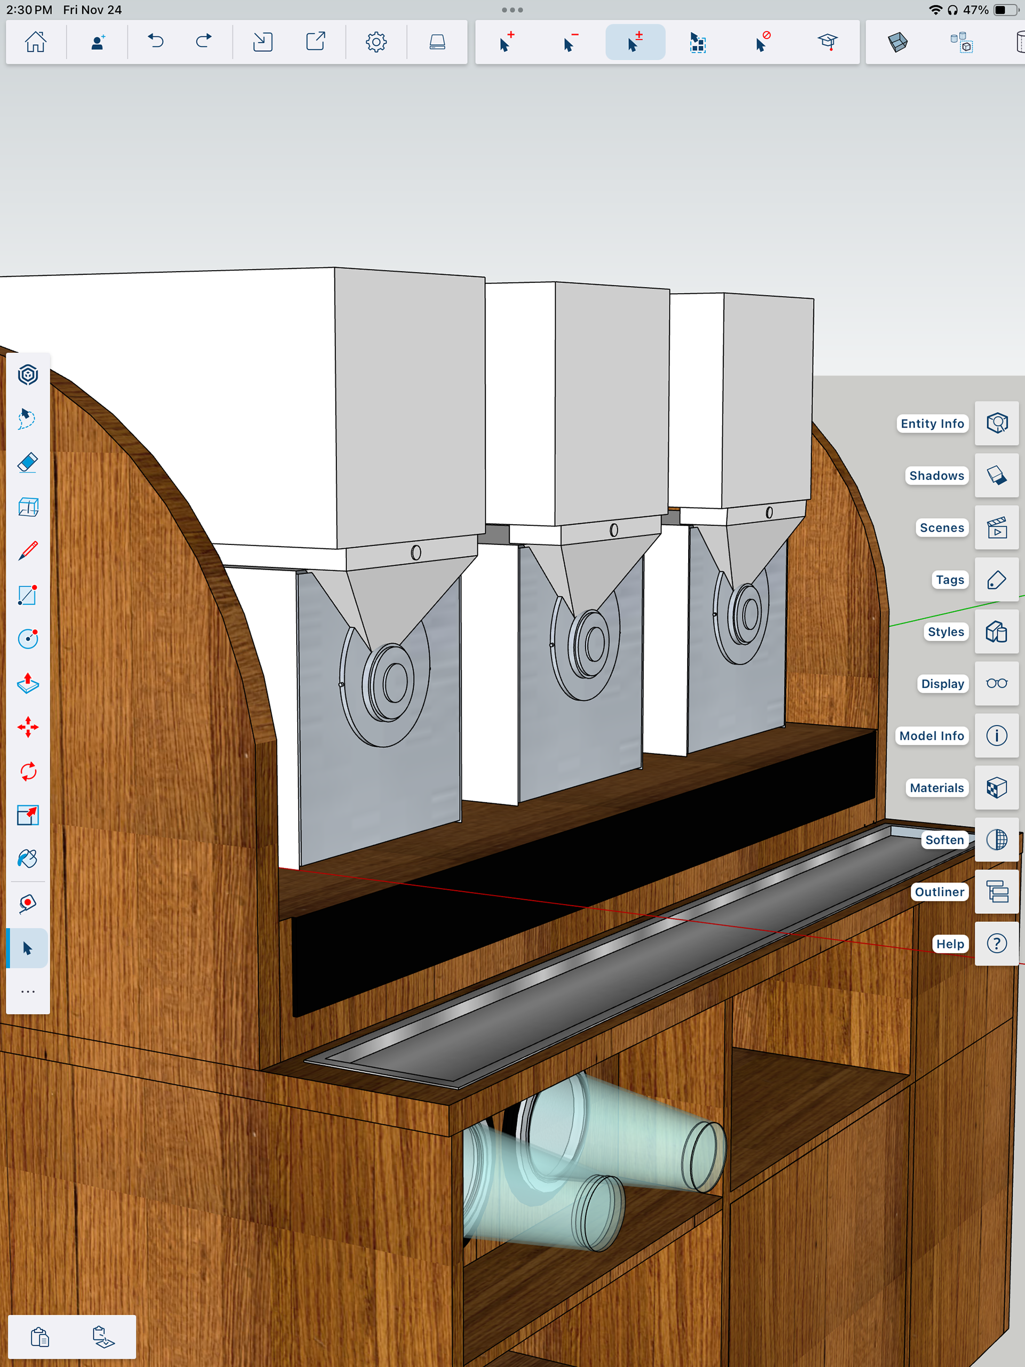Viewport: 1025px width, 1367px height.
Task: Expand the rectangle shape tool set
Action: click(28, 595)
